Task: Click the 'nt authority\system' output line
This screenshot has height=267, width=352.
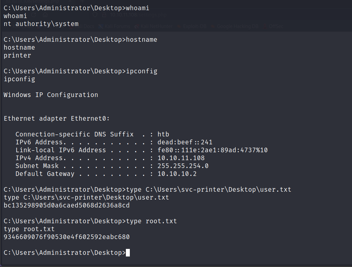Action: tap(41, 24)
